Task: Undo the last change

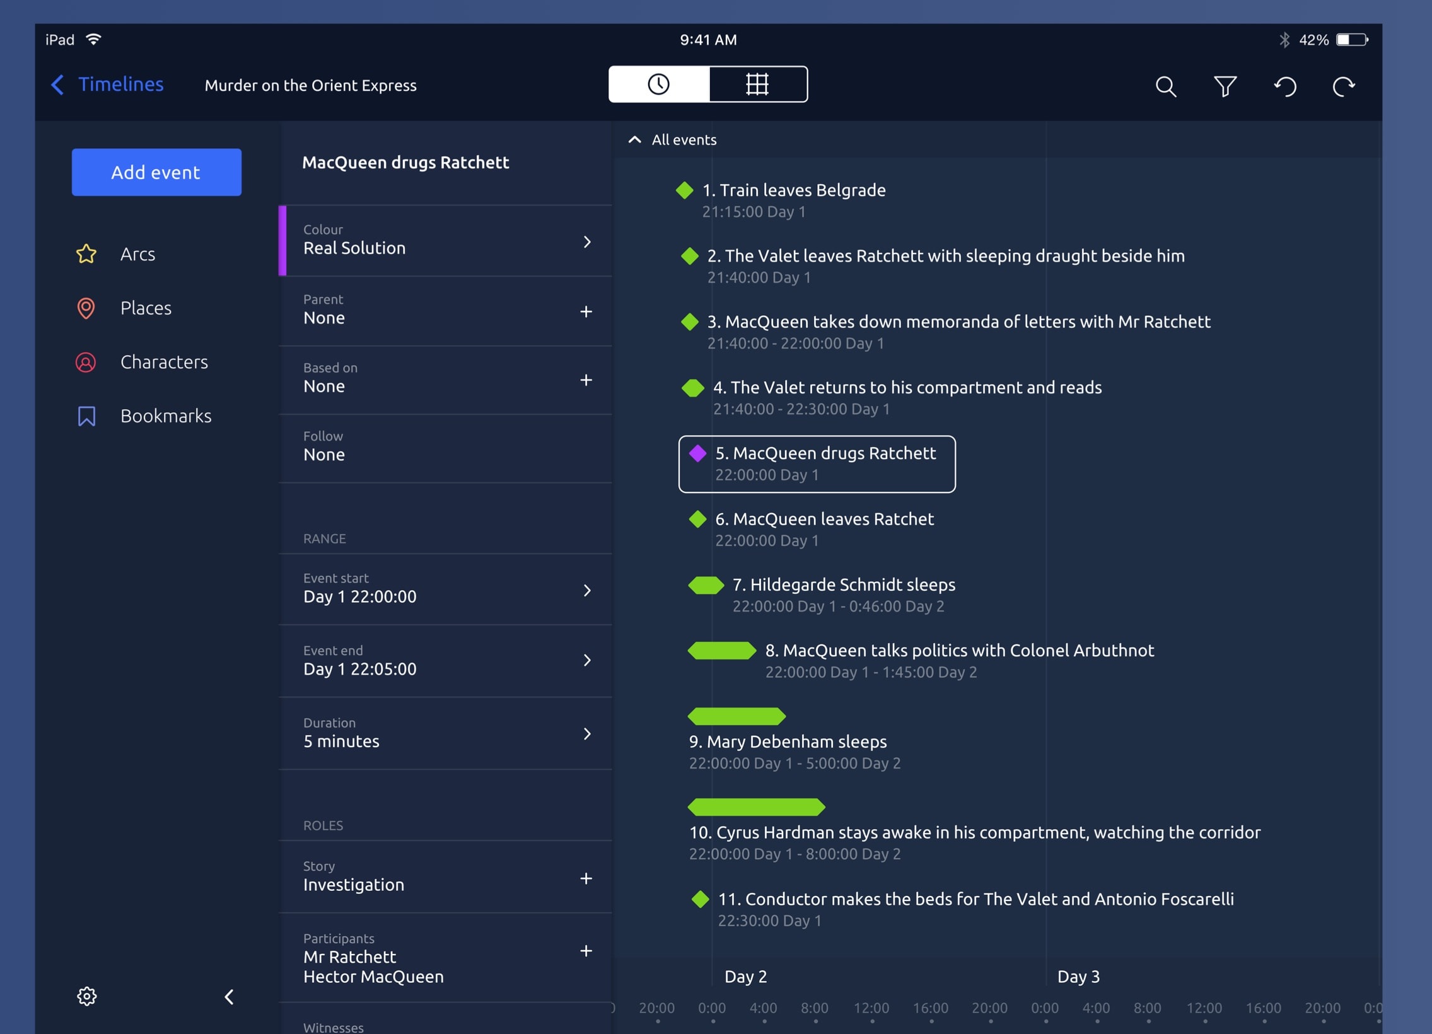Action: coord(1285,86)
